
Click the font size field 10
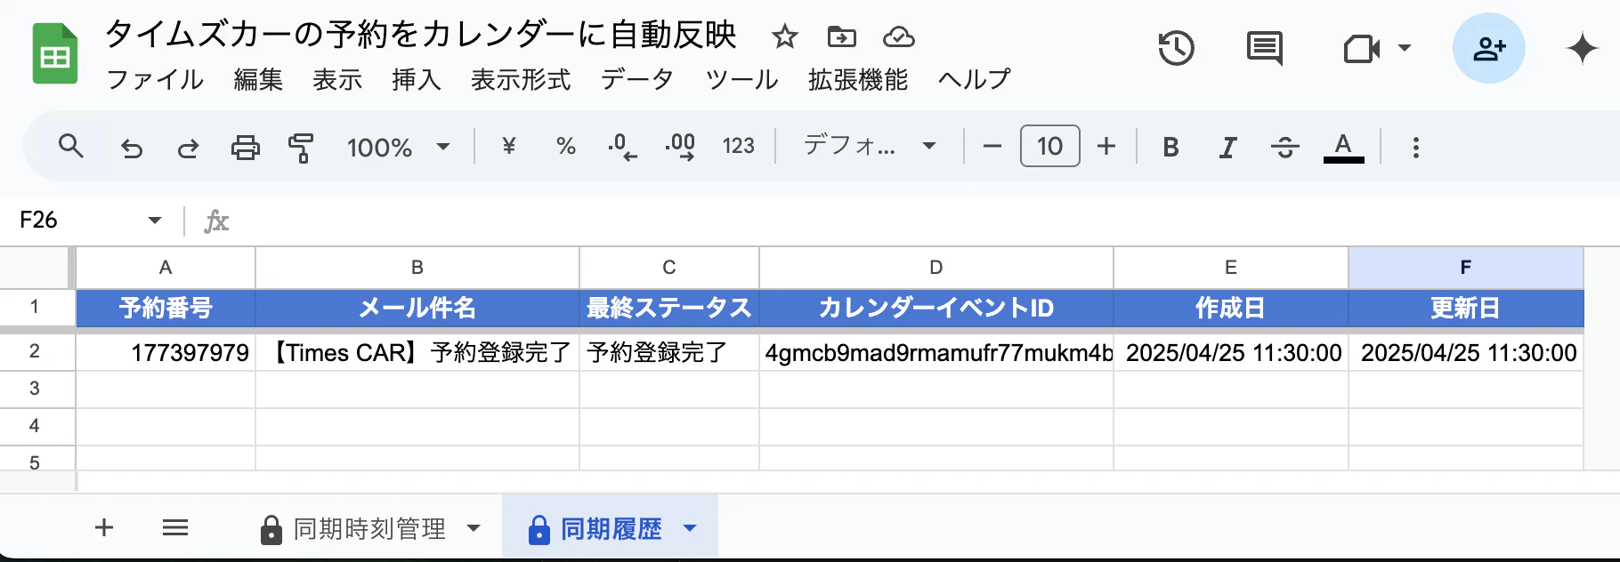1049,146
